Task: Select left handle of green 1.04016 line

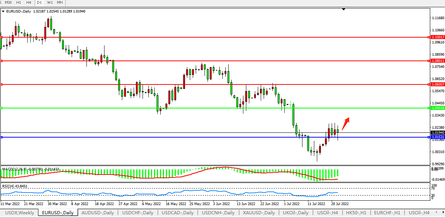Action: [x=1, y=108]
